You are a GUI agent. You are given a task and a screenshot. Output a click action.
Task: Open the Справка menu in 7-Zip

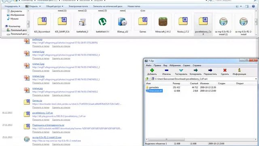(197, 65)
